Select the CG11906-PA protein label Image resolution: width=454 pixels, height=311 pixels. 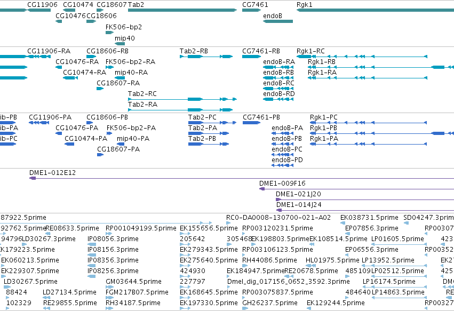pyautogui.click(x=50, y=117)
